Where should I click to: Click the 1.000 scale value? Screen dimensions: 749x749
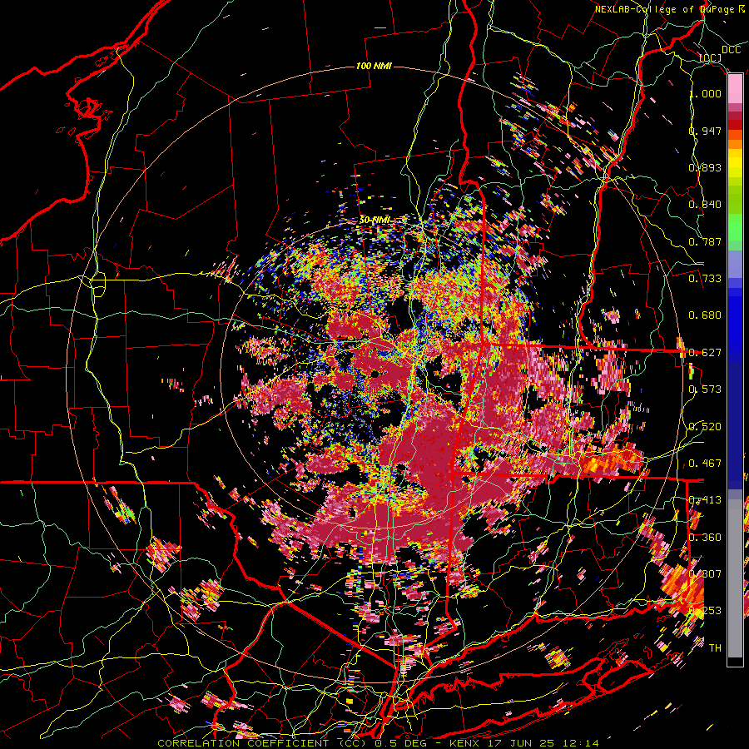[705, 93]
